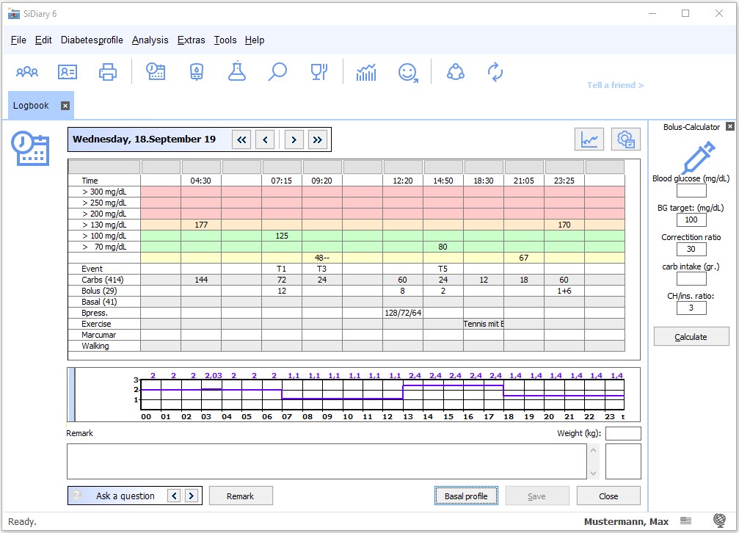Jump forward with the double right arrow
The width and height of the screenshot is (739, 533).
(318, 139)
